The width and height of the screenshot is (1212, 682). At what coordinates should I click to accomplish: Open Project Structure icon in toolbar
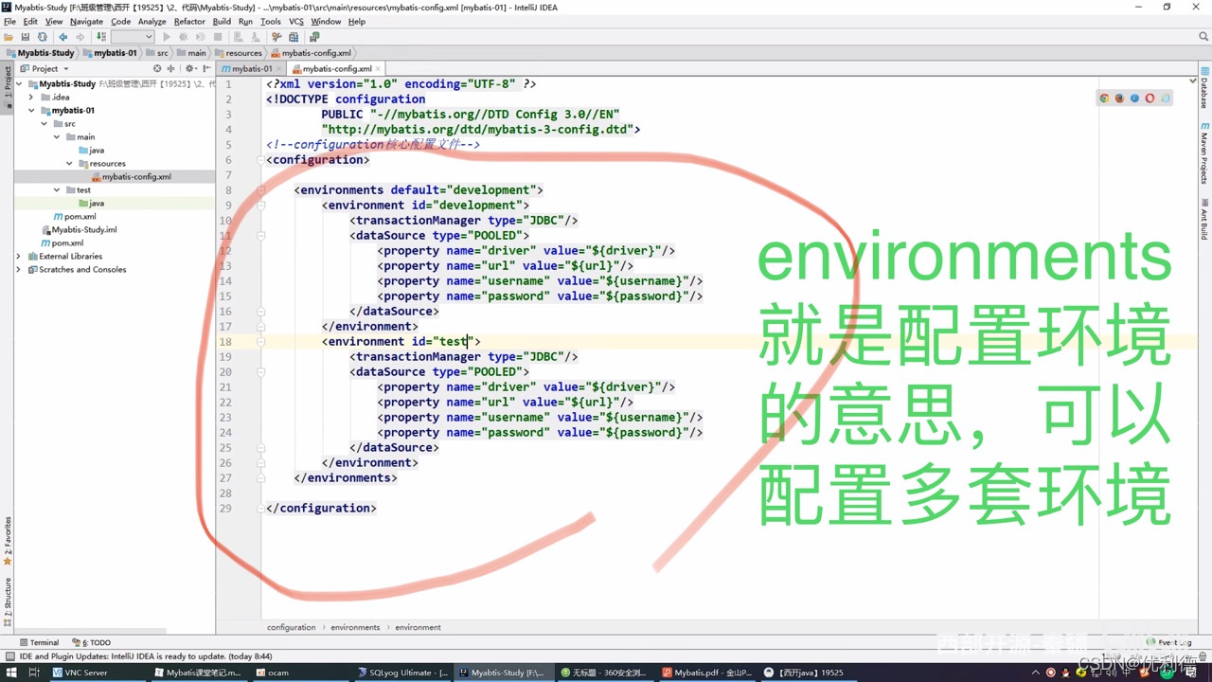point(294,37)
